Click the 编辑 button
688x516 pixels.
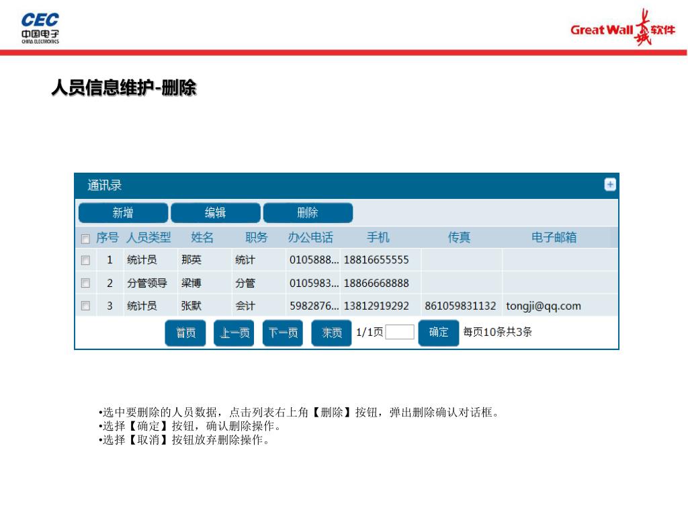pyautogui.click(x=216, y=213)
